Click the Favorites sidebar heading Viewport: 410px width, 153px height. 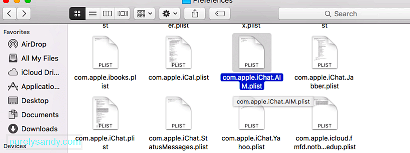[16, 32]
